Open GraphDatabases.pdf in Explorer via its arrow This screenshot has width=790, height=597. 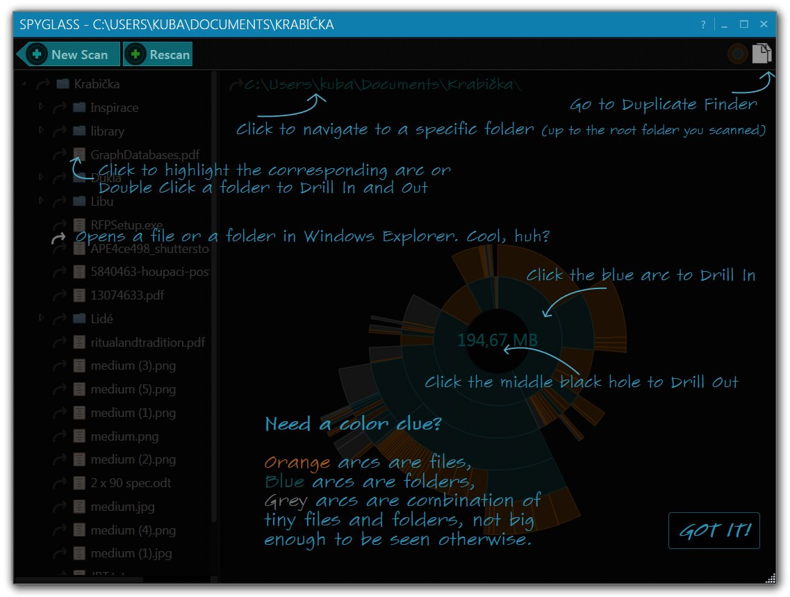click(60, 155)
